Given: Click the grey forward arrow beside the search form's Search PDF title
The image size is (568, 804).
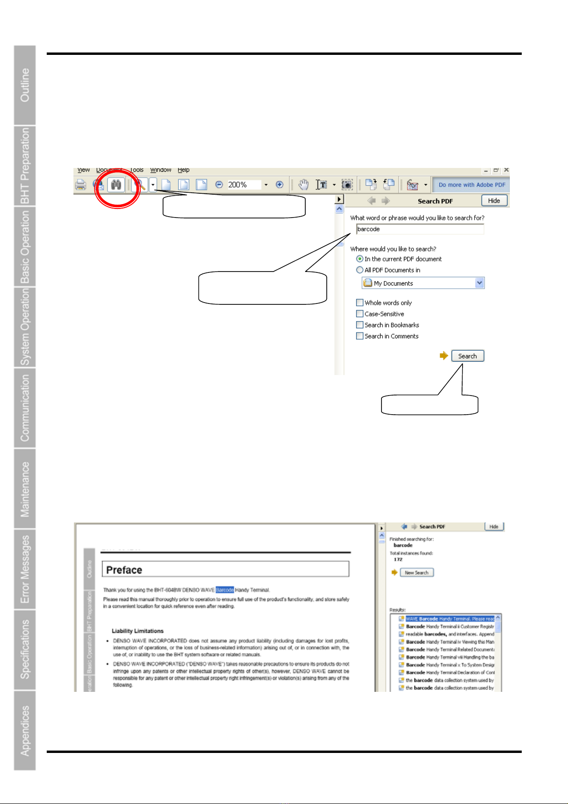Looking at the screenshot, I should pos(386,201).
